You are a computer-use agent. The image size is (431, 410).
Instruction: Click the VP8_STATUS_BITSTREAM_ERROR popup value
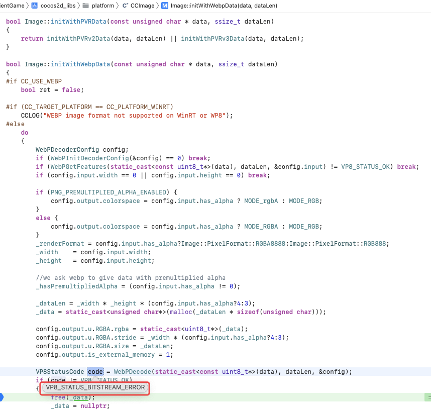tap(94, 387)
